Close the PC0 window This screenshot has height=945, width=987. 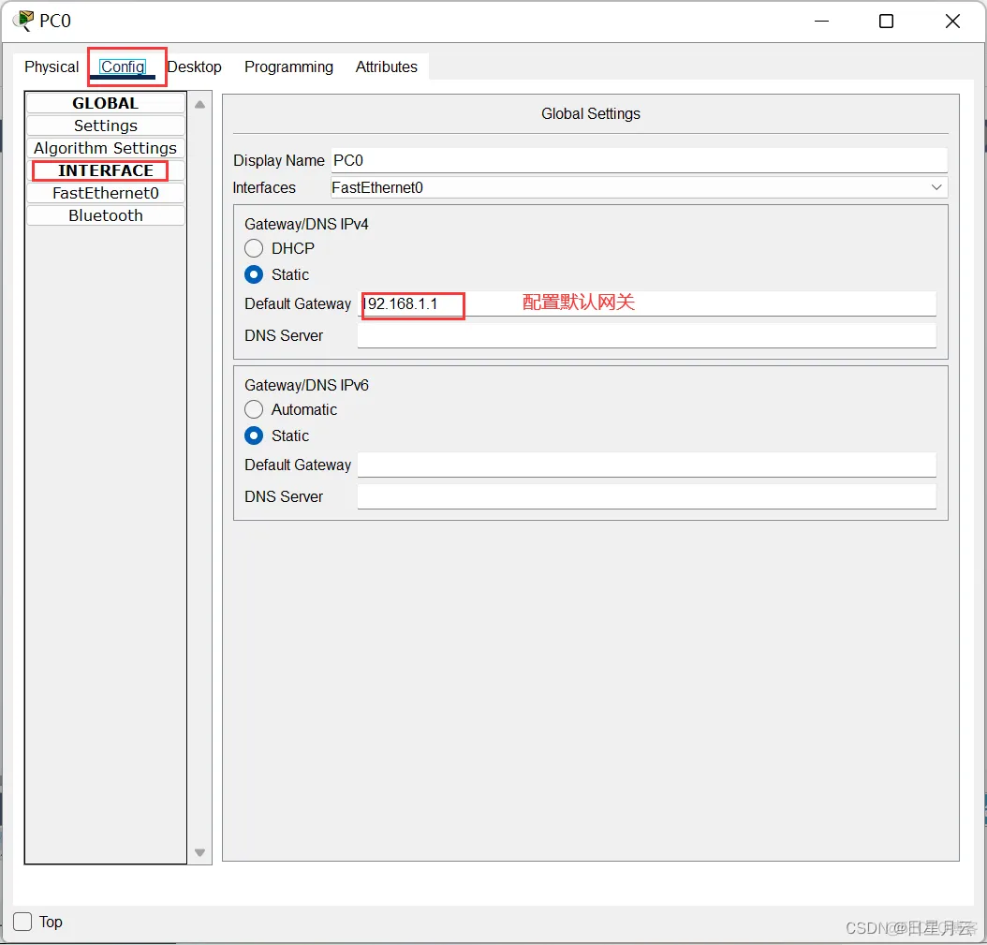click(952, 21)
